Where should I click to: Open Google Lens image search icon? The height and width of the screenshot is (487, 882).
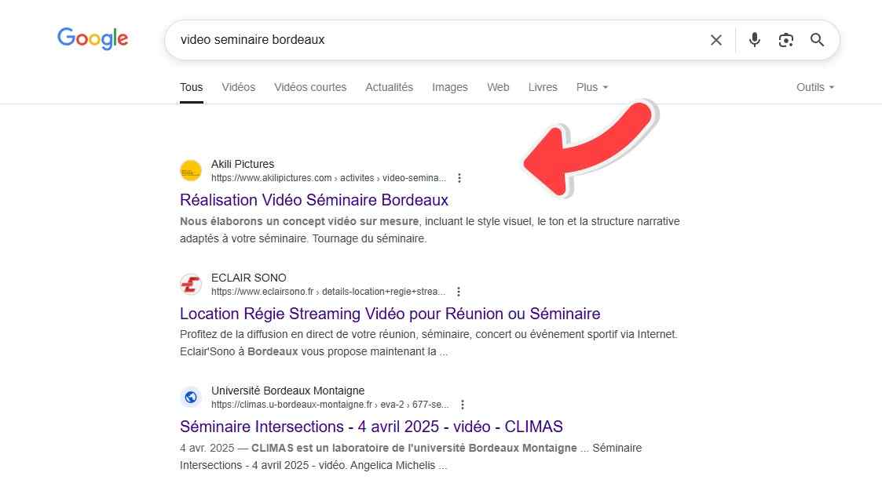tap(785, 39)
